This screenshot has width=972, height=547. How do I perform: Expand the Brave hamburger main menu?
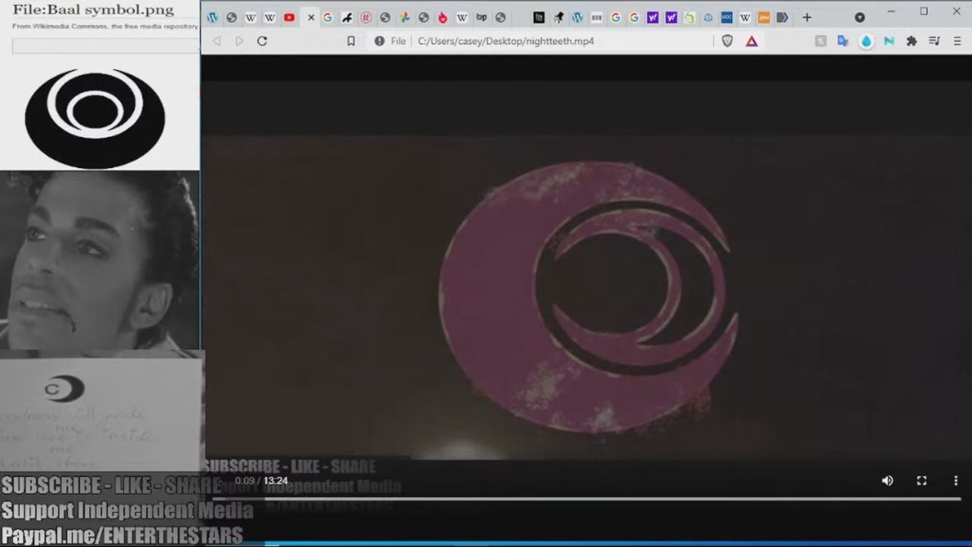coord(956,41)
